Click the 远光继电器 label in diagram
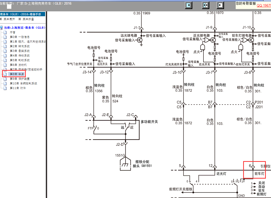Image resolution: width=271 pixels, height=198 pixels. (x=129, y=35)
